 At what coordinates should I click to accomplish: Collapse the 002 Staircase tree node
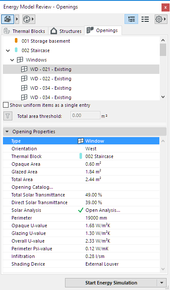8,50
